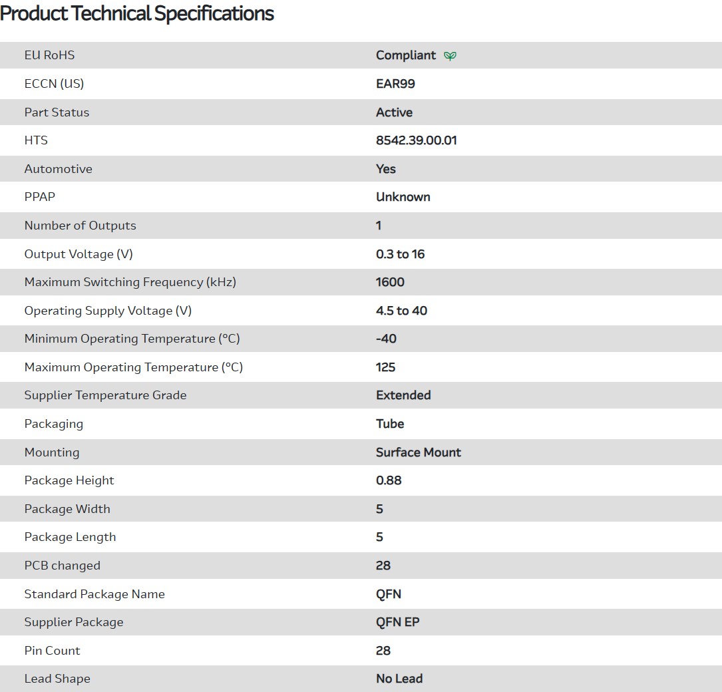Select the QFN EP supplier package value
This screenshot has height=692, width=722.
(x=397, y=622)
